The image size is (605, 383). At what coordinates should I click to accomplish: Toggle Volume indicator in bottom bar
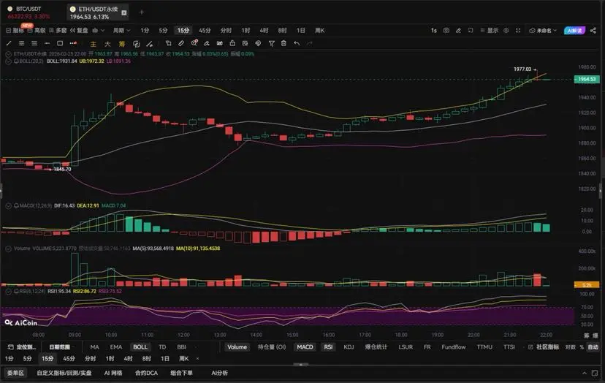point(237,347)
